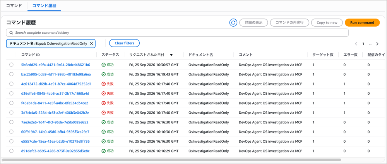Click the horizontal scrollbar of the table

171,160
